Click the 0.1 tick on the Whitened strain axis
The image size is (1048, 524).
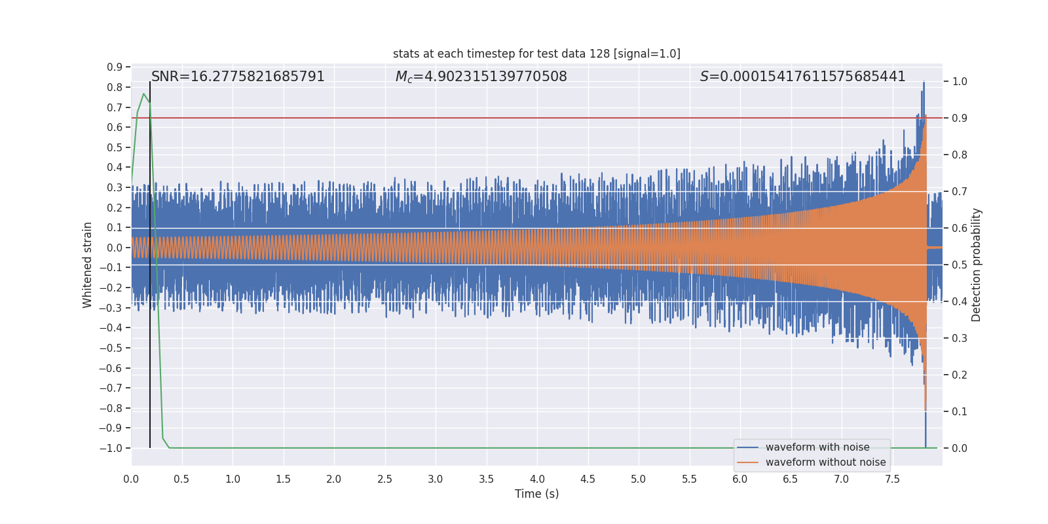(x=115, y=228)
